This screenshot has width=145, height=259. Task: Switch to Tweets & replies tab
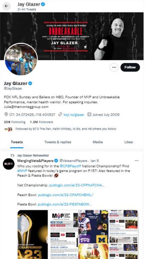coord(58,142)
